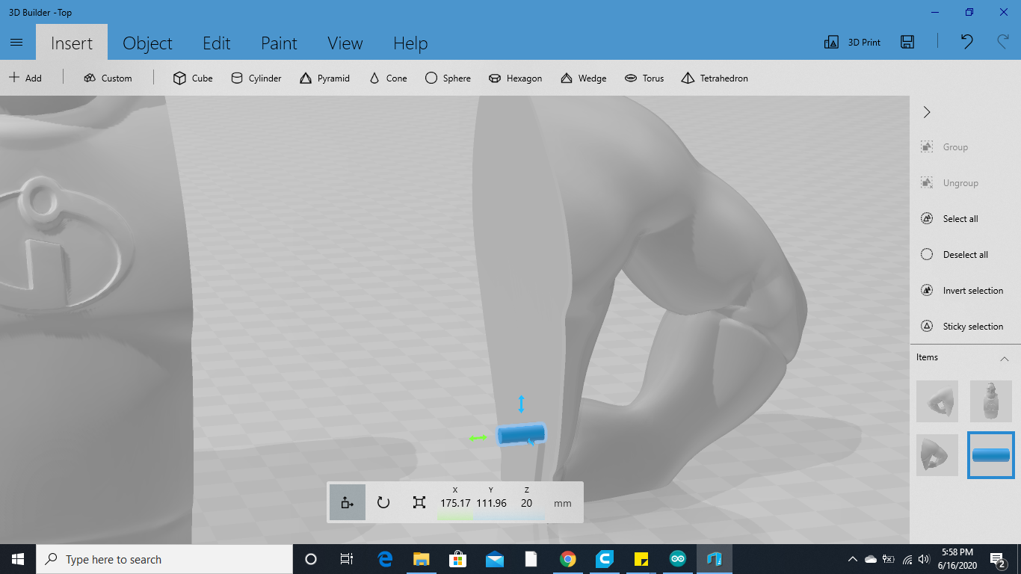Enable Sticky selection mode
Image resolution: width=1021 pixels, height=574 pixels.
tap(965, 326)
